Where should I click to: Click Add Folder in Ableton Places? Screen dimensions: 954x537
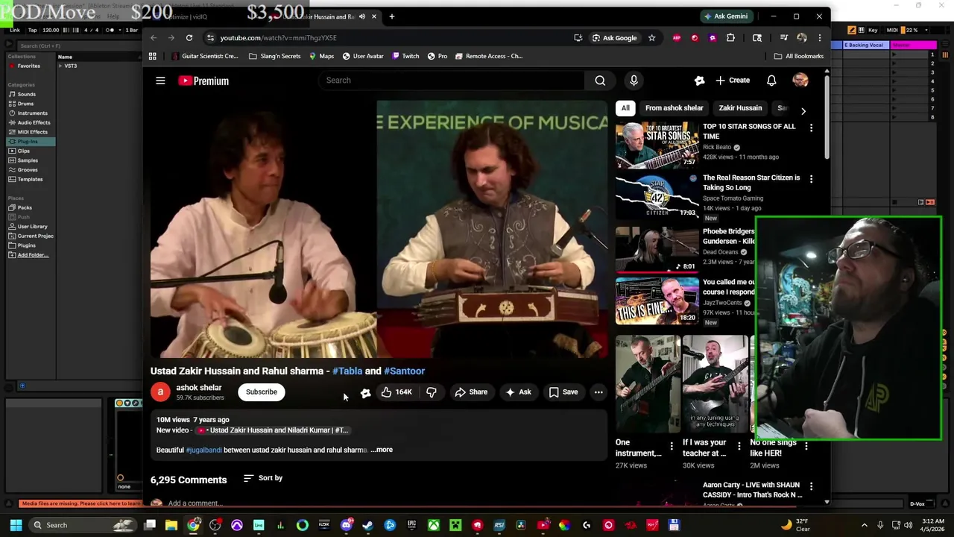click(x=33, y=255)
